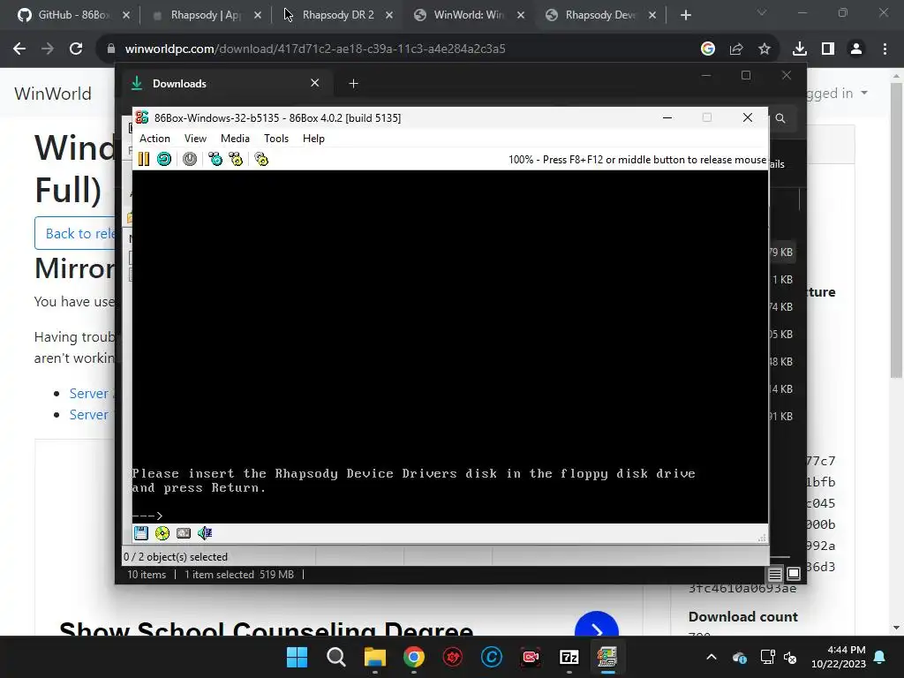Click the hard reset toolbar icon
The image size is (904, 678).
164,159
